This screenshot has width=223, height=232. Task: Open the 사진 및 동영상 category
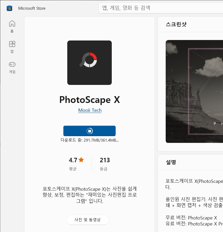point(87,220)
